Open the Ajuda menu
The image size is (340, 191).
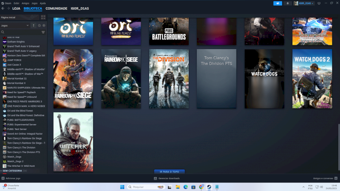[x=43, y=3]
